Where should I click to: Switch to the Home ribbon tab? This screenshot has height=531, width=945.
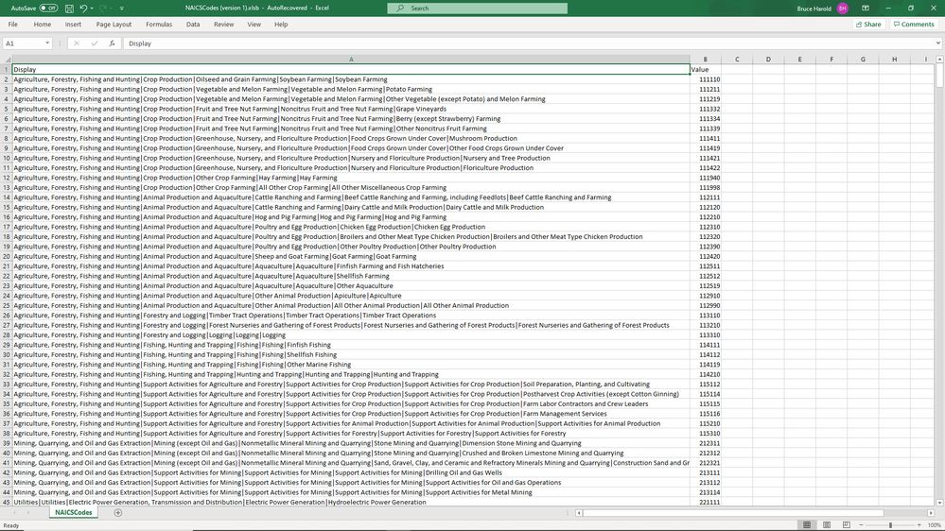pos(43,25)
